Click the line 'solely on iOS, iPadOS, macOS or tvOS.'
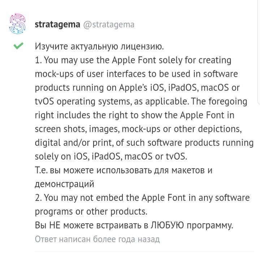 [x=112, y=156]
